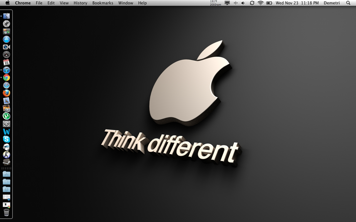Open Finder from the dock
This screenshot has height=222, width=356.
click(6, 16)
